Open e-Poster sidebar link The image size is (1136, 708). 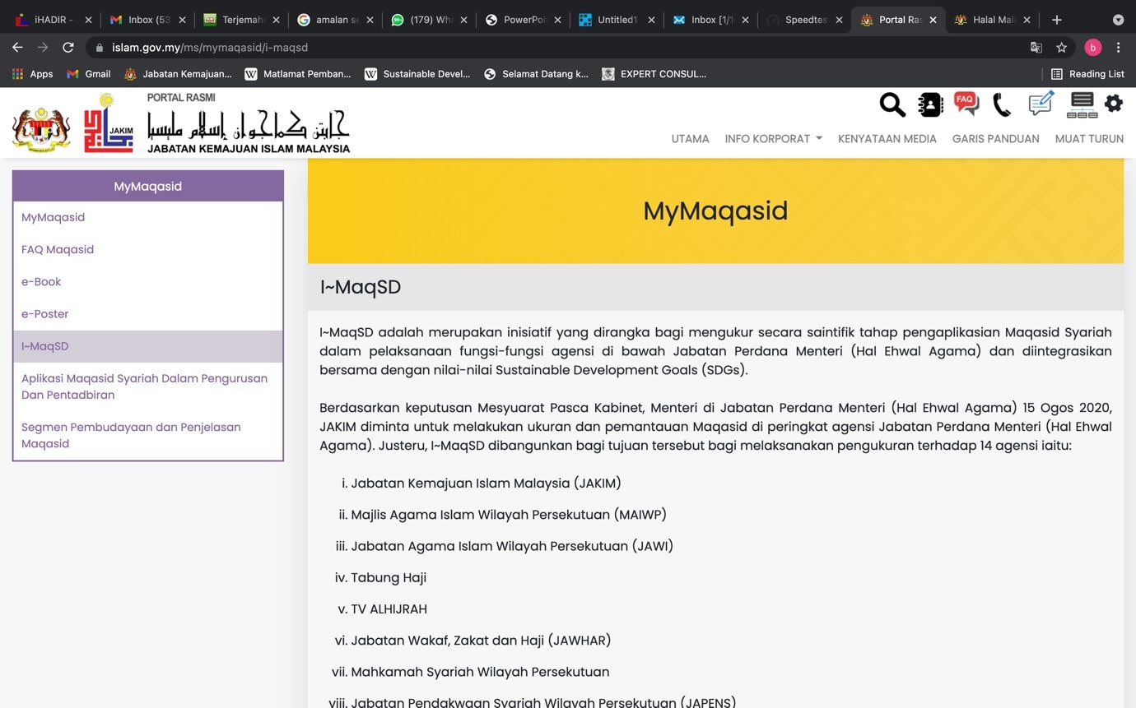click(x=45, y=313)
